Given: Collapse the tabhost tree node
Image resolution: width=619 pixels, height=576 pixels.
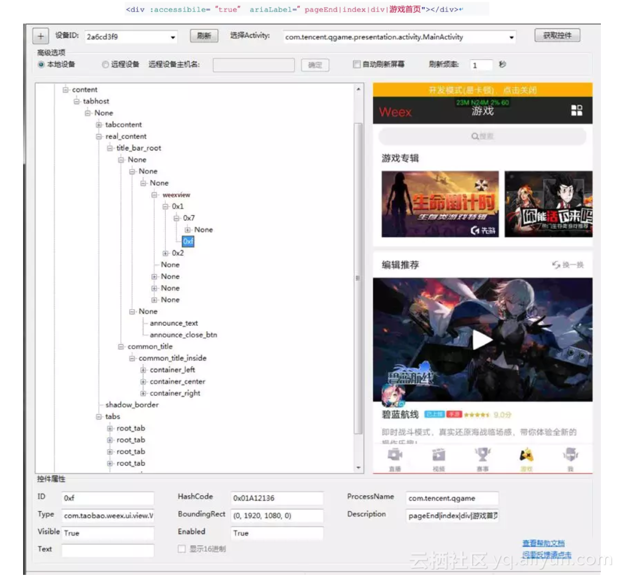Looking at the screenshot, I should pyautogui.click(x=76, y=102).
